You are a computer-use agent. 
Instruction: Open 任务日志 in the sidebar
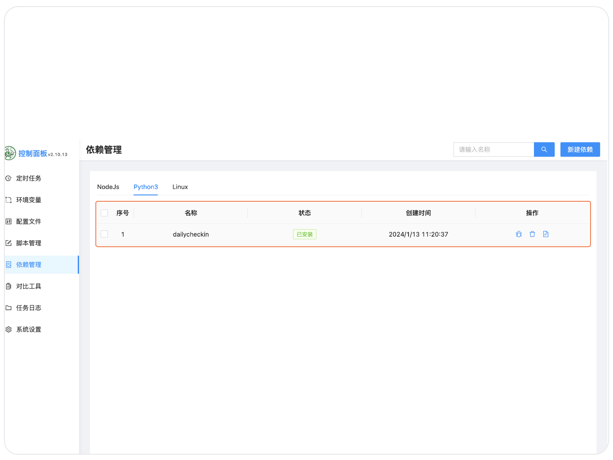click(x=29, y=308)
